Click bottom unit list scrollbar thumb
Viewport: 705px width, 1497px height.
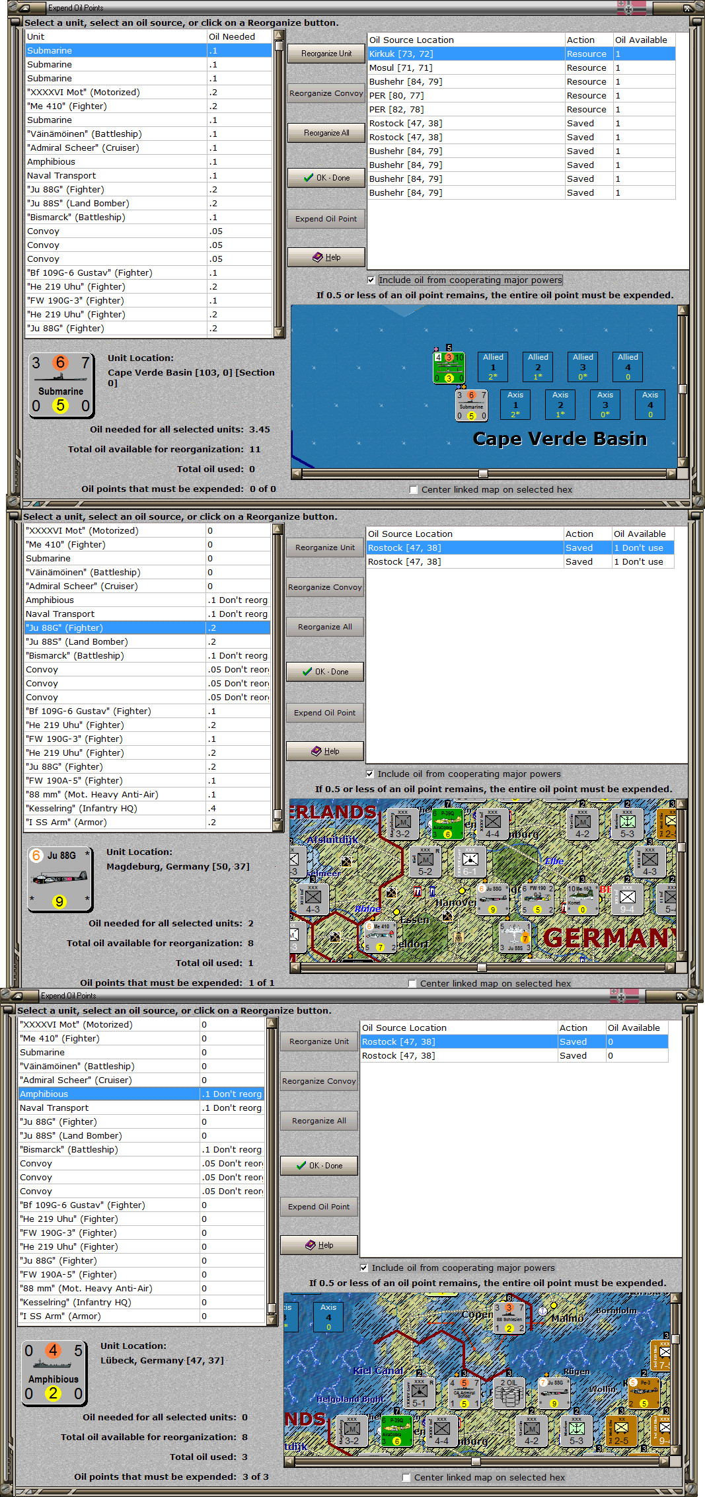click(272, 1308)
